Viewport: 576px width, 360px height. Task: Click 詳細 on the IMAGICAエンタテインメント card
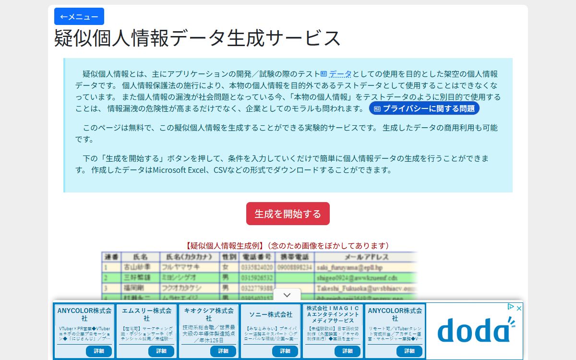pyautogui.click(x=348, y=351)
